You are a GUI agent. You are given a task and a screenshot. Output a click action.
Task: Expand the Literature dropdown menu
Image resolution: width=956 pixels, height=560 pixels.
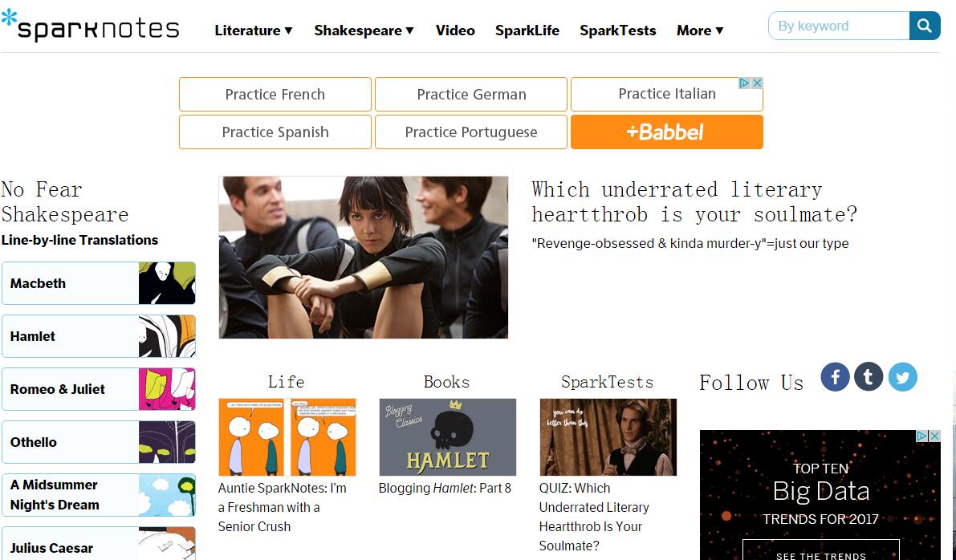coord(254,30)
